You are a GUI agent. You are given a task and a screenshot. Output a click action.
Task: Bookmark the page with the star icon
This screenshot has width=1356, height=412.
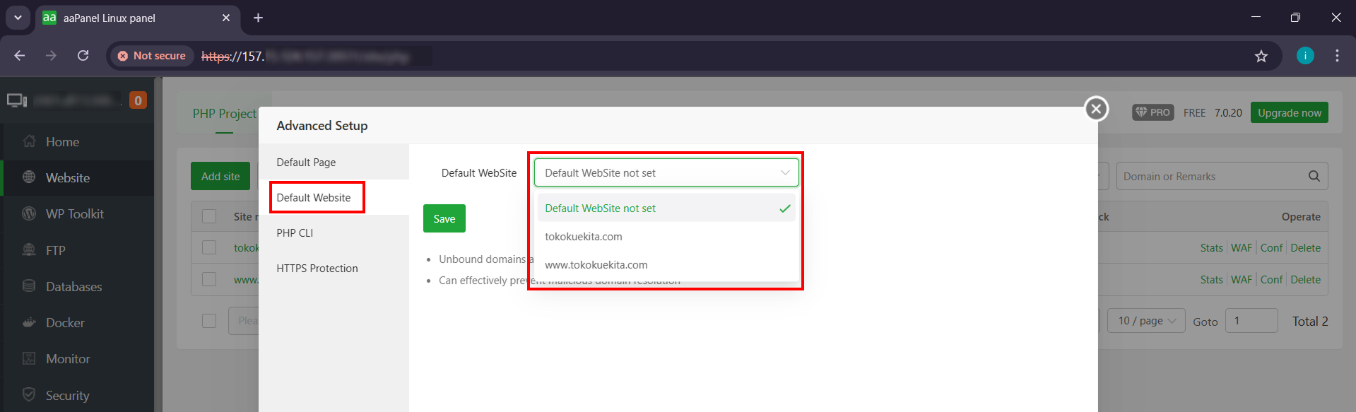pyautogui.click(x=1261, y=56)
